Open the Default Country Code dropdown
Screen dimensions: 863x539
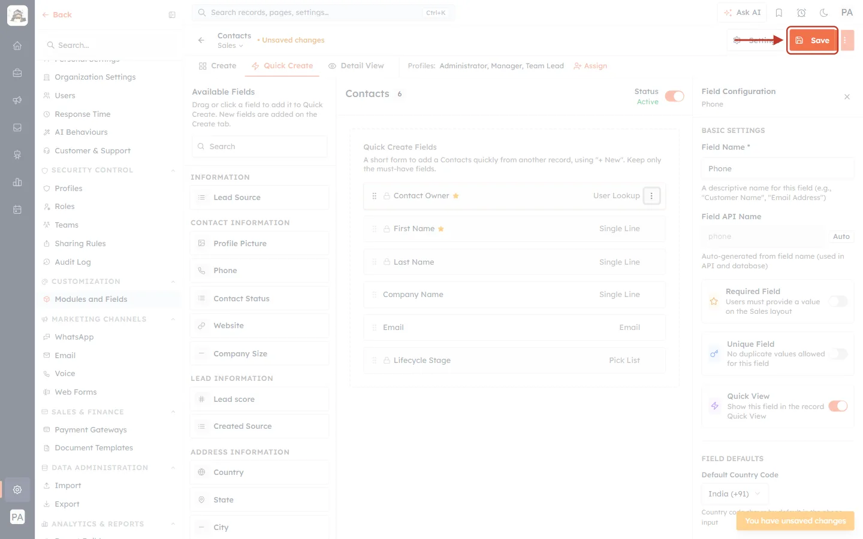[x=734, y=494]
